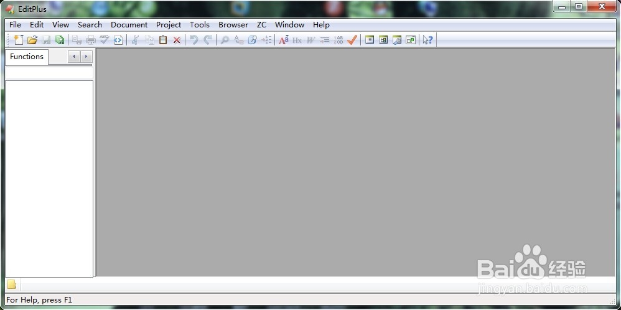Screen dimensions: 621x310
Task: Open the Document menu
Action: coord(129,24)
